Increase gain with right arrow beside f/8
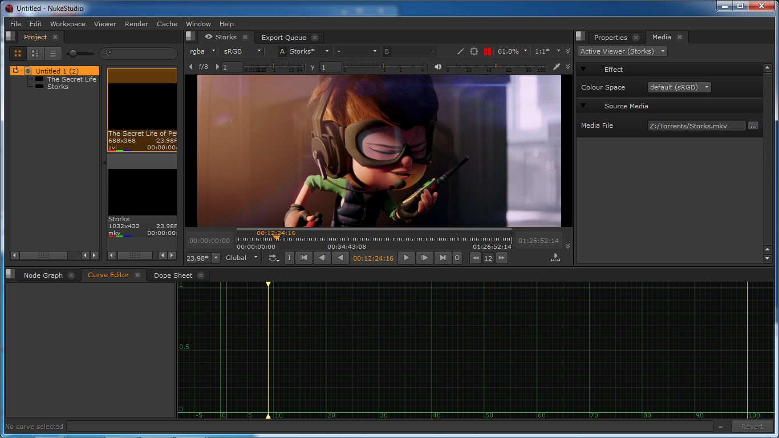The height and width of the screenshot is (438, 779). tap(217, 67)
